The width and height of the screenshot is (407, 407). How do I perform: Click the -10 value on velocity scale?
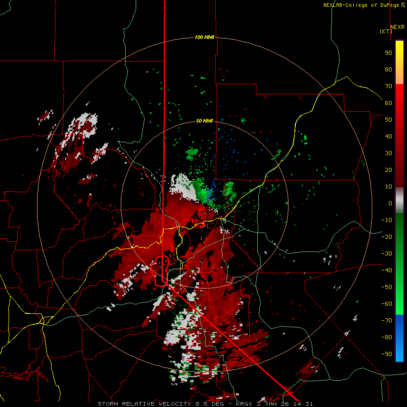(x=387, y=220)
